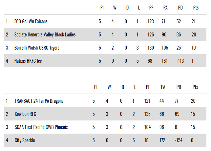Click PA header in the Tai Po Dragons table
The height and width of the screenshot is (151, 211).
click(x=163, y=87)
